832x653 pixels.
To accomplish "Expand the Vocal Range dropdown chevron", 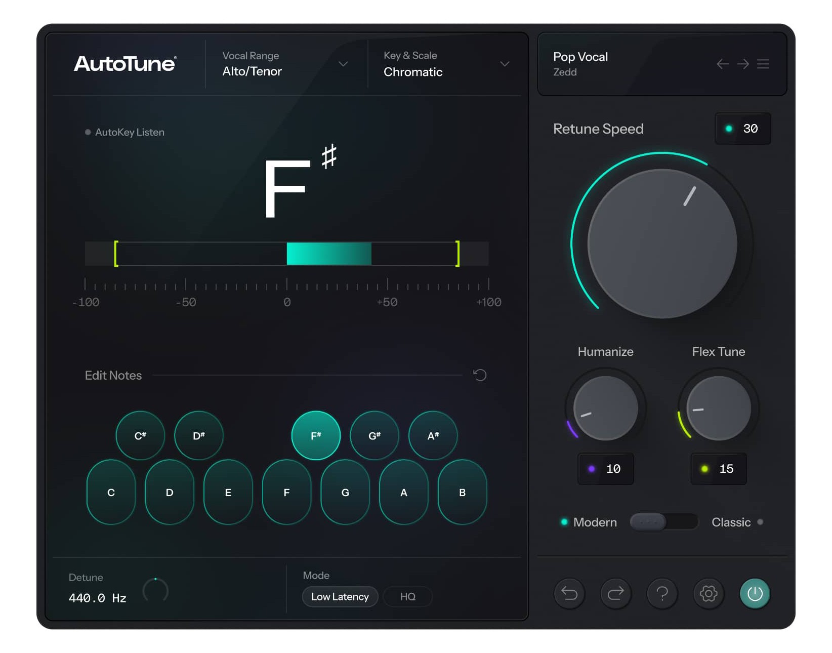I will [343, 64].
